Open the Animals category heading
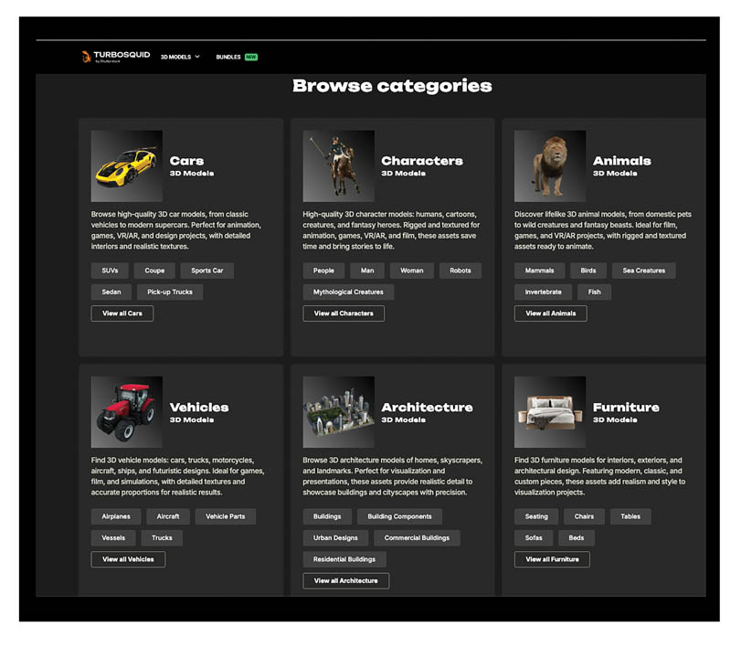The width and height of the screenshot is (752, 658). (621, 161)
